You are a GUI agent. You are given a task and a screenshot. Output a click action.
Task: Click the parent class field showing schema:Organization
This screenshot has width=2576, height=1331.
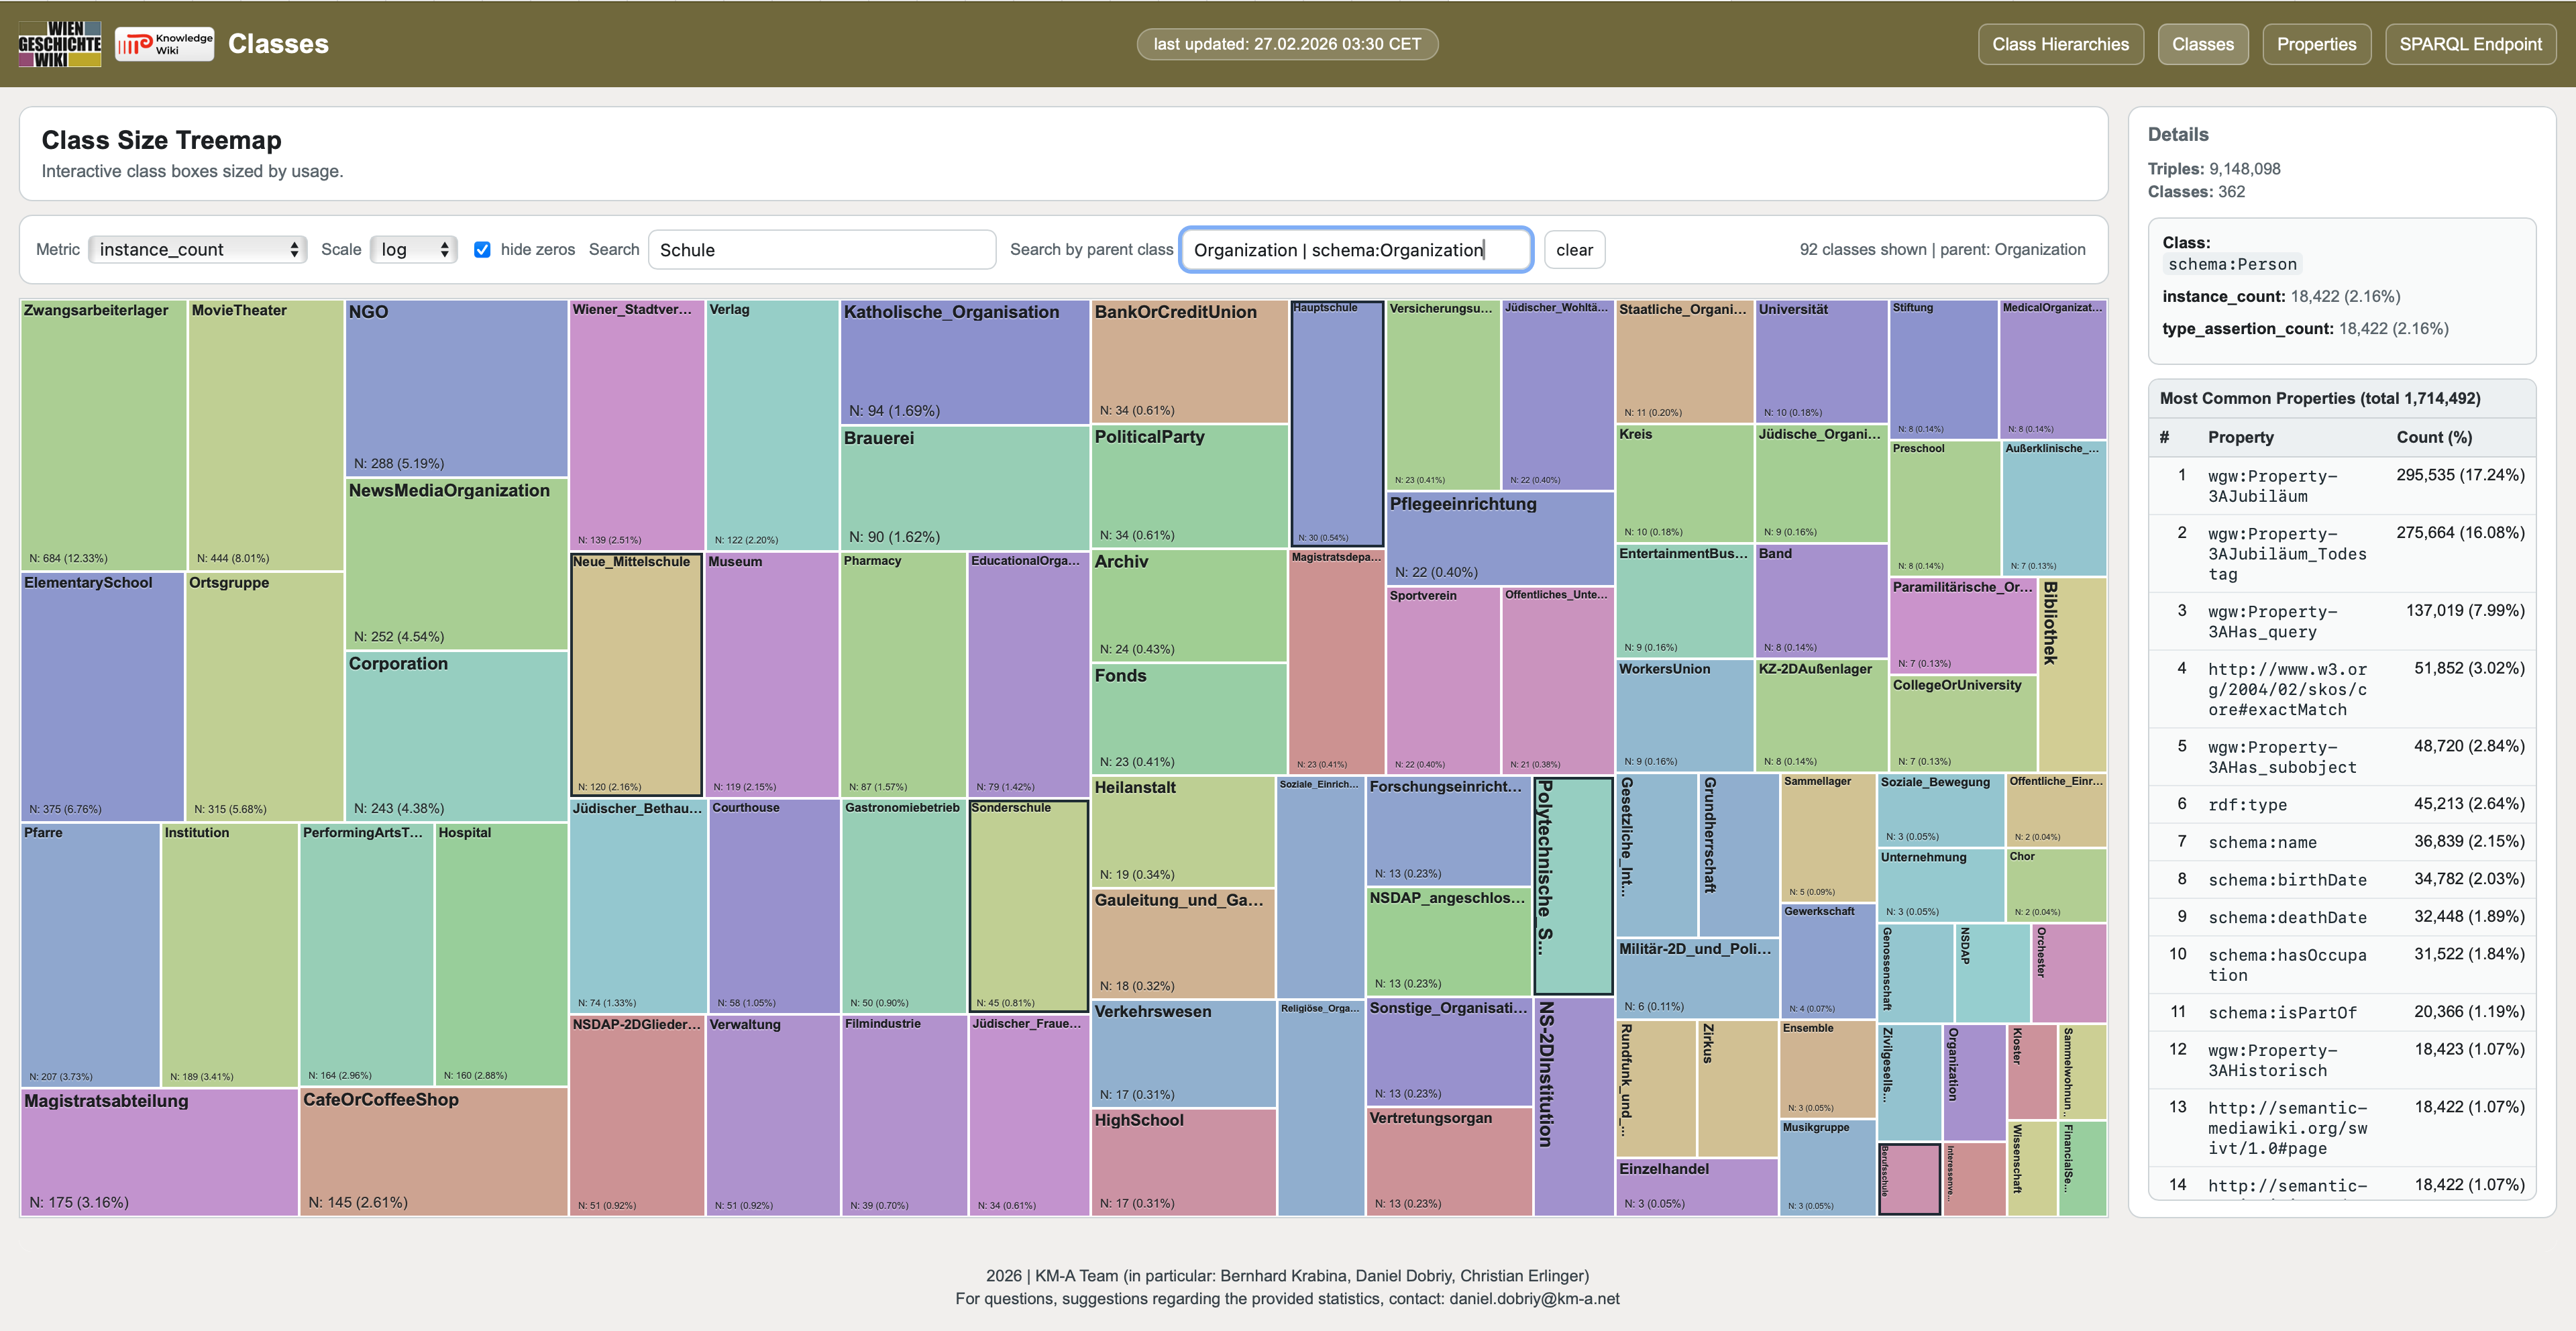(x=1355, y=249)
